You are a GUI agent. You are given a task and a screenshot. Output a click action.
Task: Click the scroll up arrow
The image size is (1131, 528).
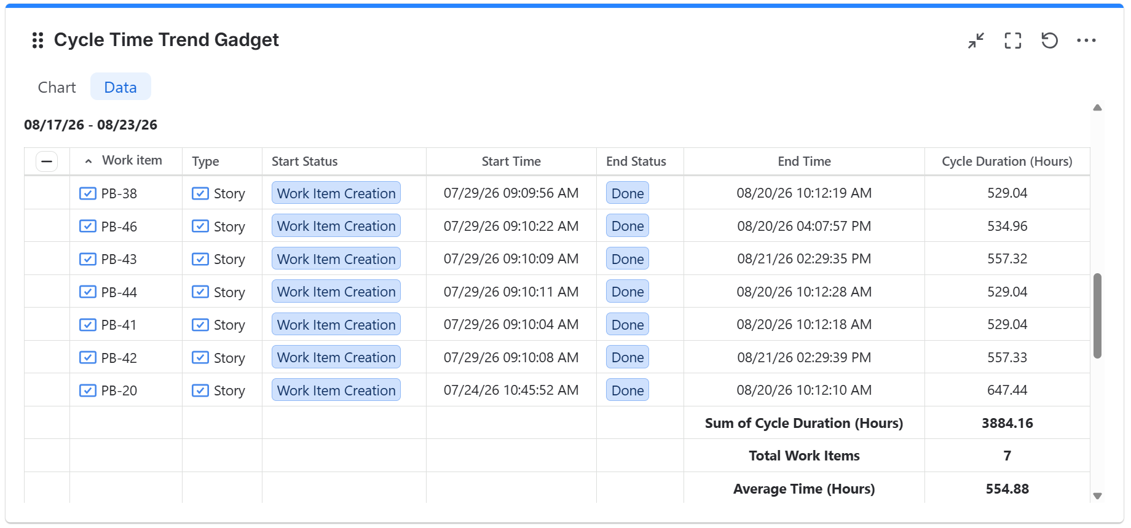click(x=1097, y=107)
